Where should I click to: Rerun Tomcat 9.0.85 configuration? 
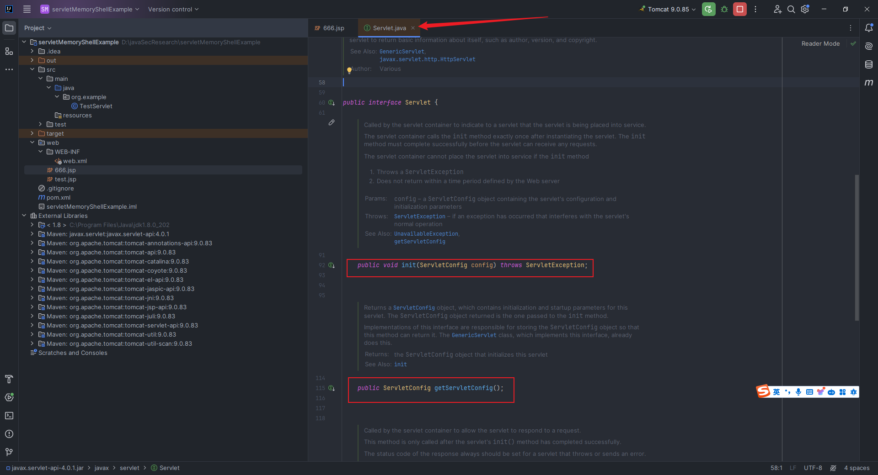pyautogui.click(x=708, y=9)
